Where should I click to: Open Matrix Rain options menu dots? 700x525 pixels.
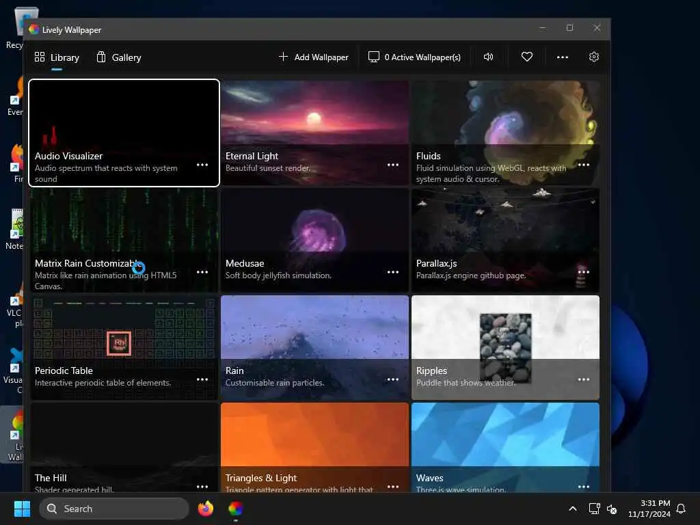tap(202, 272)
